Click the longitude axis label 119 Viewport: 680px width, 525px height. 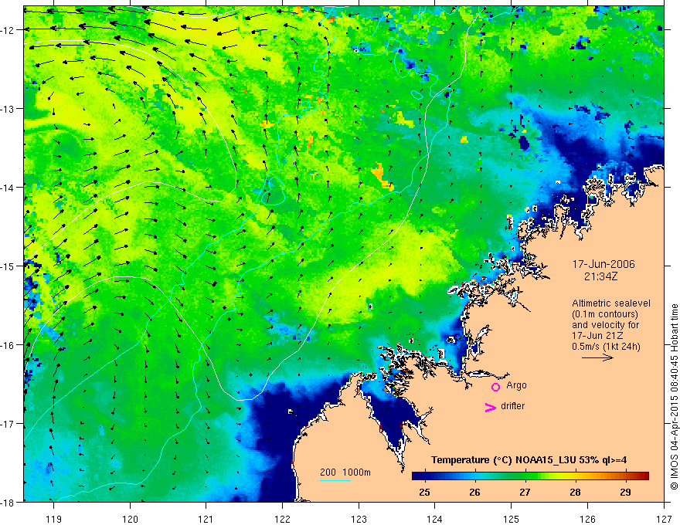54,519
